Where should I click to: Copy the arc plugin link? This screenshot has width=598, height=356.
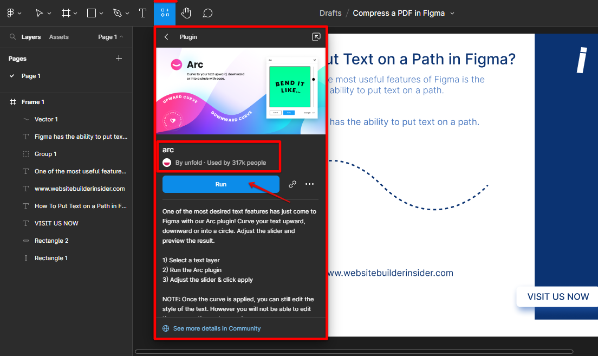click(x=292, y=184)
